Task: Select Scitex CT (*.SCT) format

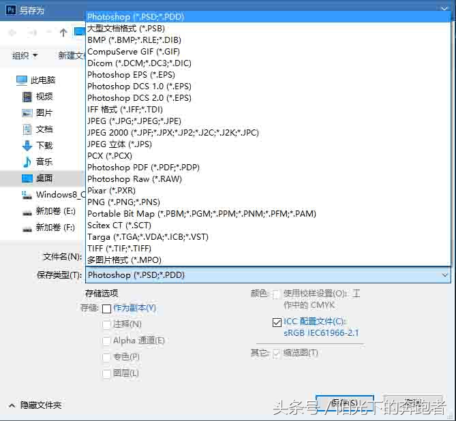Action: (x=268, y=225)
